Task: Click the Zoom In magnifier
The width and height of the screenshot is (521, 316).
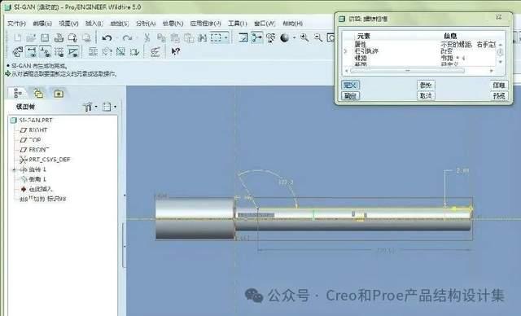Action: point(304,37)
